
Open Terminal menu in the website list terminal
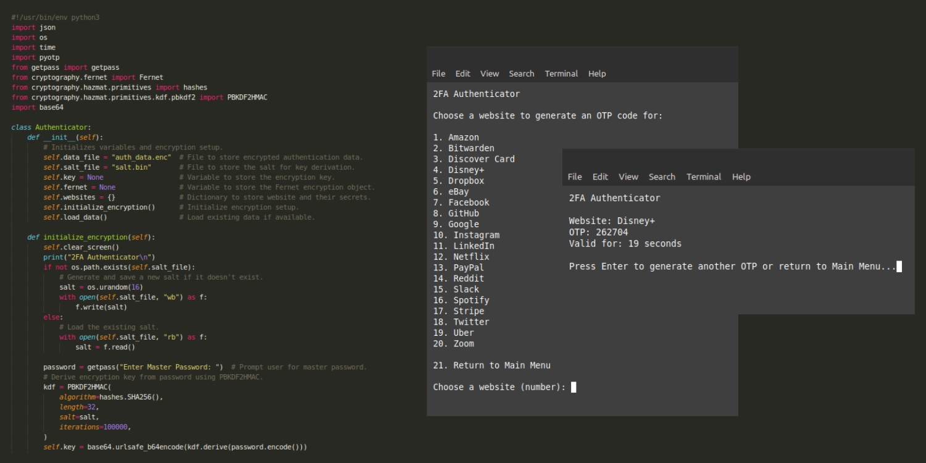click(561, 73)
